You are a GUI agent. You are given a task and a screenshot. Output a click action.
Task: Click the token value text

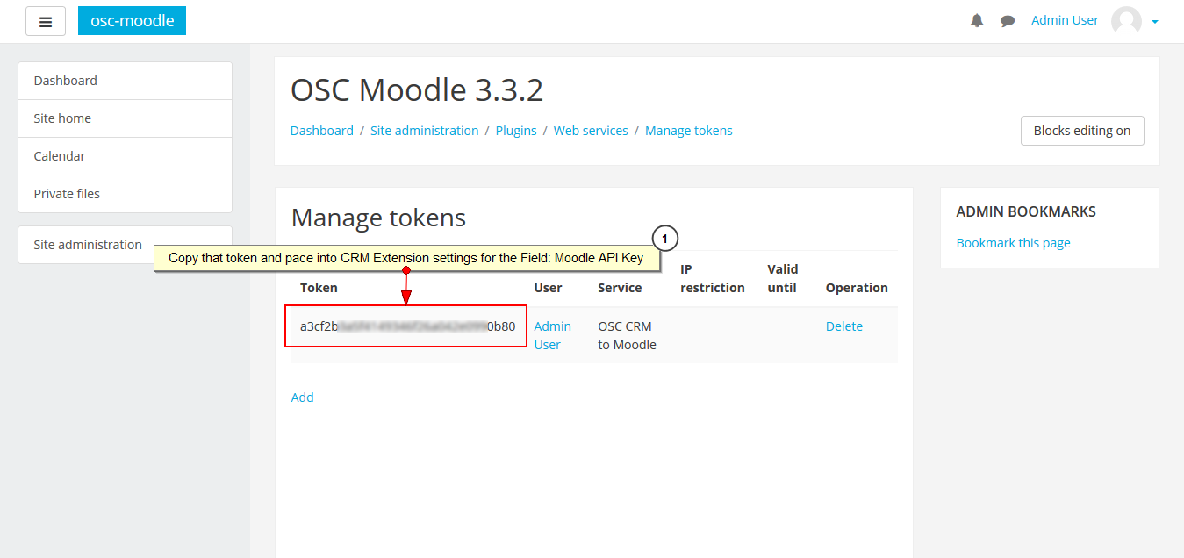coord(408,326)
